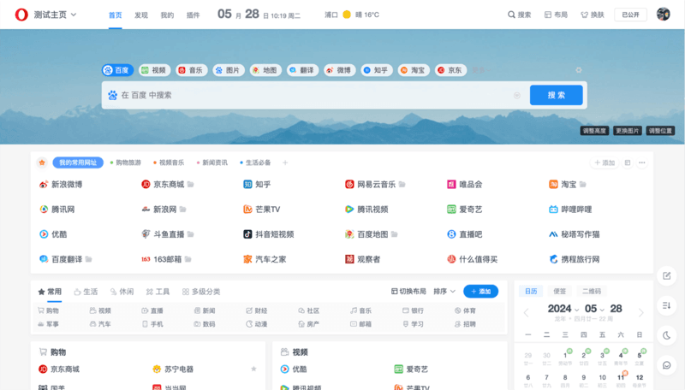Open the 布局 layout option
Viewport: 685px width, 390px height.
click(556, 15)
